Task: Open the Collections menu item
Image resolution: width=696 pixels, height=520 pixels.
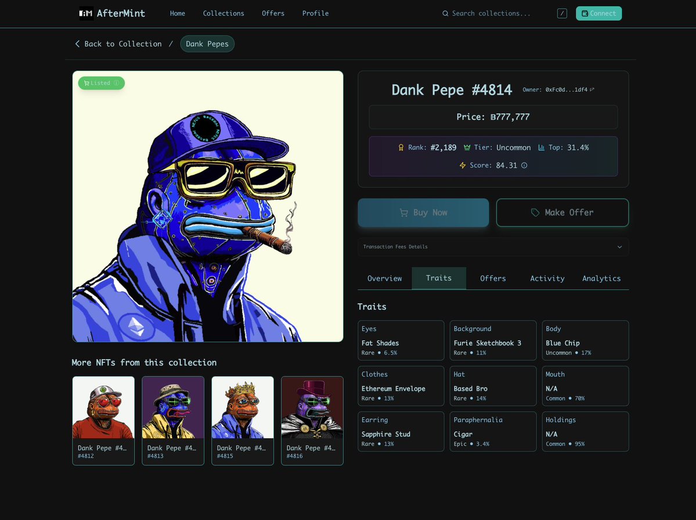Action: pyautogui.click(x=223, y=13)
